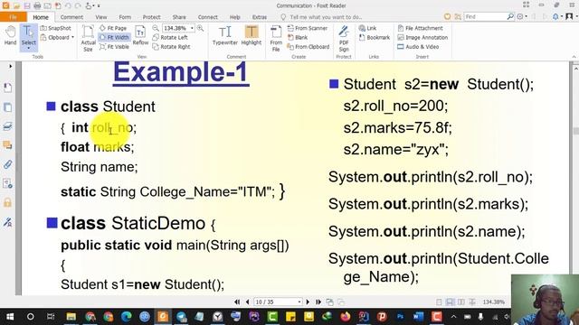Image resolution: width=579 pixels, height=325 pixels.
Task: Create PDF From Scanner
Action: click(x=308, y=28)
